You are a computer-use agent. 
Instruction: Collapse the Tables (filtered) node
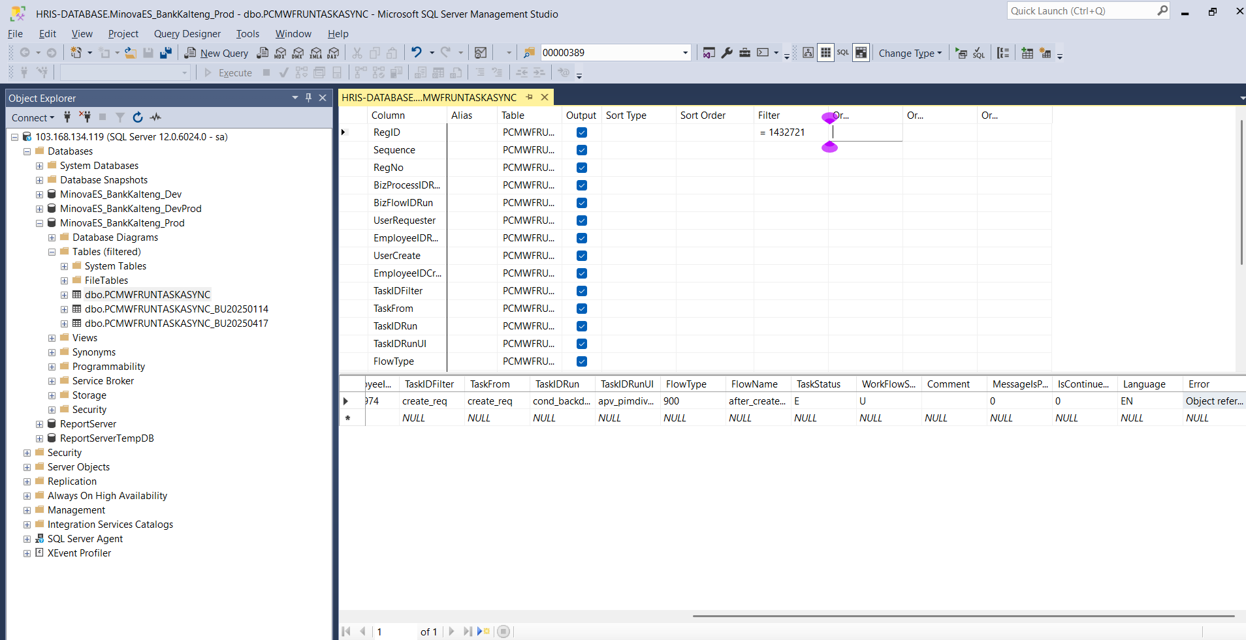52,252
